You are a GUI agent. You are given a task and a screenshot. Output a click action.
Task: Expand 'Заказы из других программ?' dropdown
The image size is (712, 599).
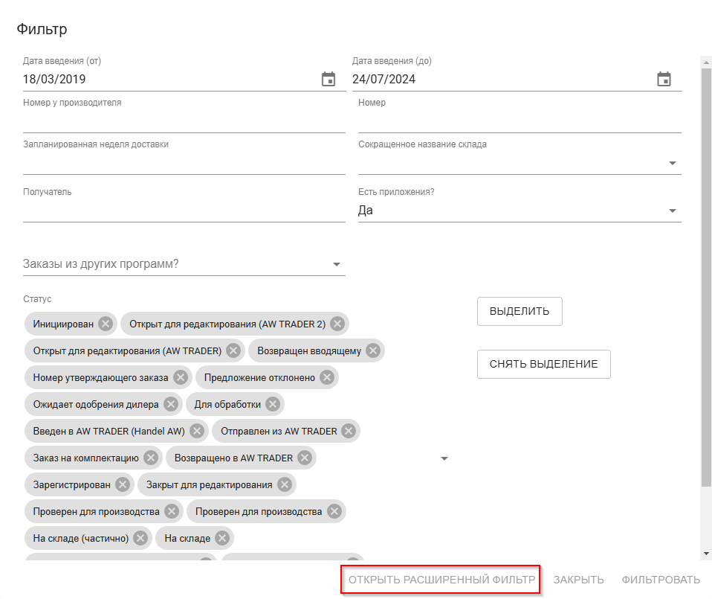[x=336, y=264]
